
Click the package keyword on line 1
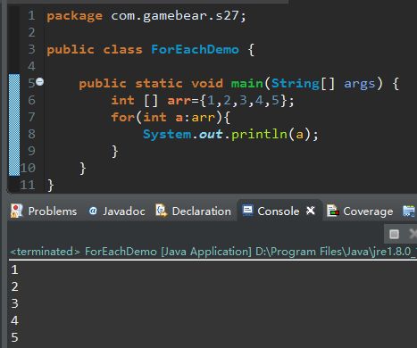pyautogui.click(x=74, y=16)
